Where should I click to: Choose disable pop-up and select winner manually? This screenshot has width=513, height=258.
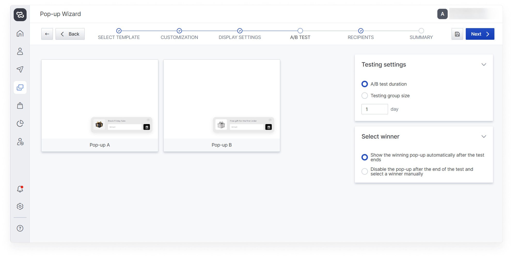(365, 172)
